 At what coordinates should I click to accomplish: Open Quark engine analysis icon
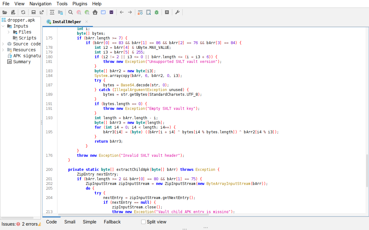[148, 13]
